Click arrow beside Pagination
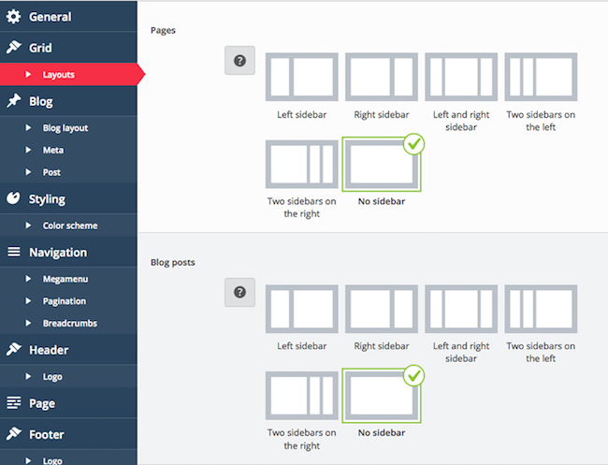This screenshot has height=465, width=608. (x=28, y=301)
